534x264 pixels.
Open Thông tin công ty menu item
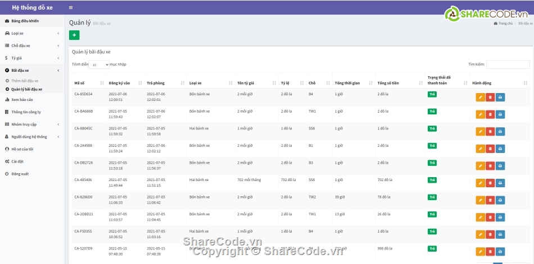coord(32,112)
